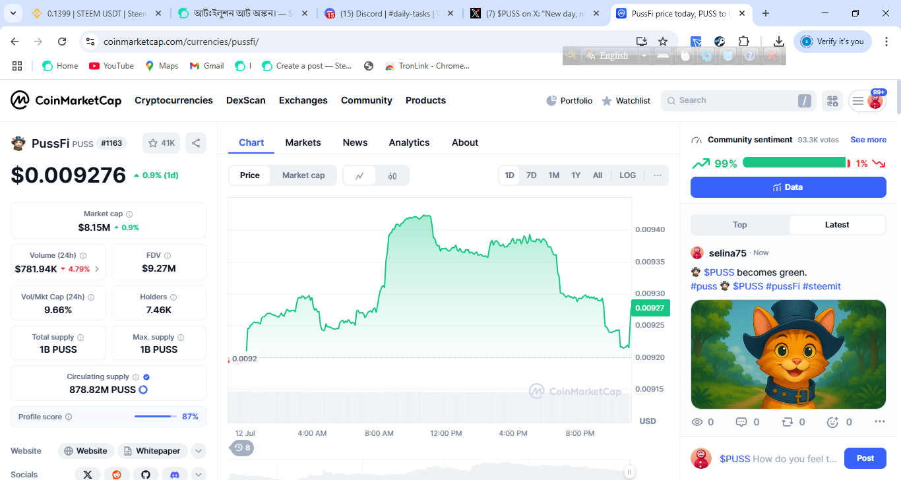Show Top community posts
The image size is (901, 480).
(740, 225)
